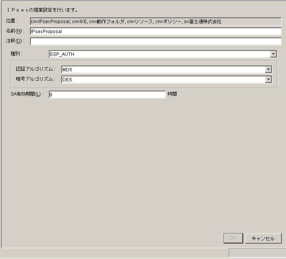Click the 暗号アルゴリズム label

35,79
